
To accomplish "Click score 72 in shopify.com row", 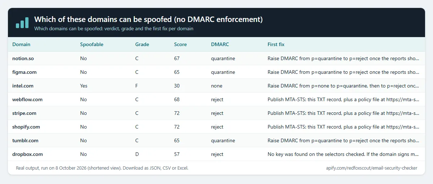I will point(177,127).
